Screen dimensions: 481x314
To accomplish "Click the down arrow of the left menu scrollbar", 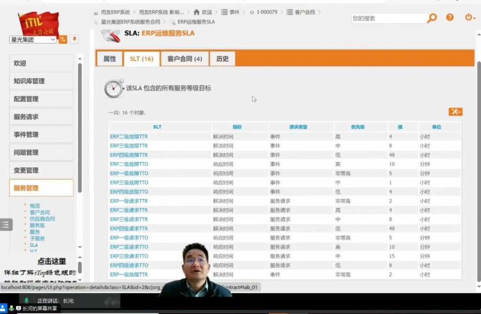I will pos(80,247).
